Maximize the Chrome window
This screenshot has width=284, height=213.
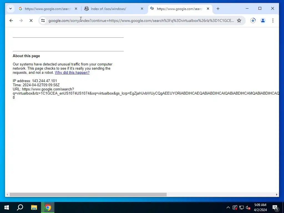(x=260, y=9)
